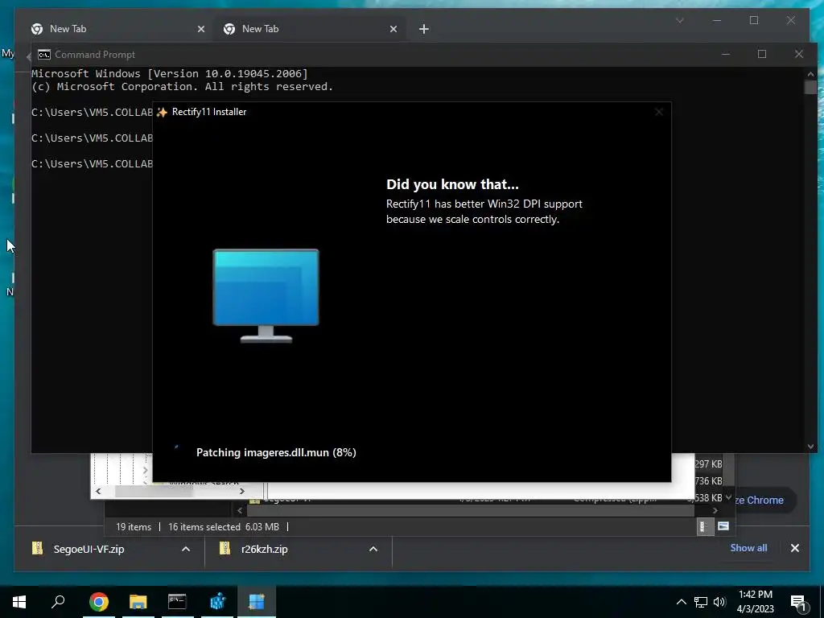Close the Chrome downloads bar
Viewport: 824px width, 618px height.
click(794, 548)
